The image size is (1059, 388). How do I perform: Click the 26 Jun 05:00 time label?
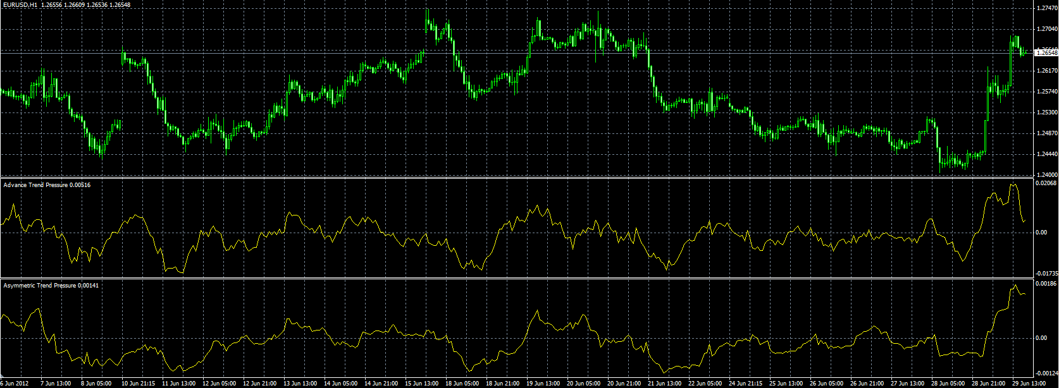(x=826, y=383)
